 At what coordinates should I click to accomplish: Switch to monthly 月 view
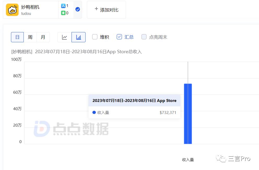coord(43,37)
